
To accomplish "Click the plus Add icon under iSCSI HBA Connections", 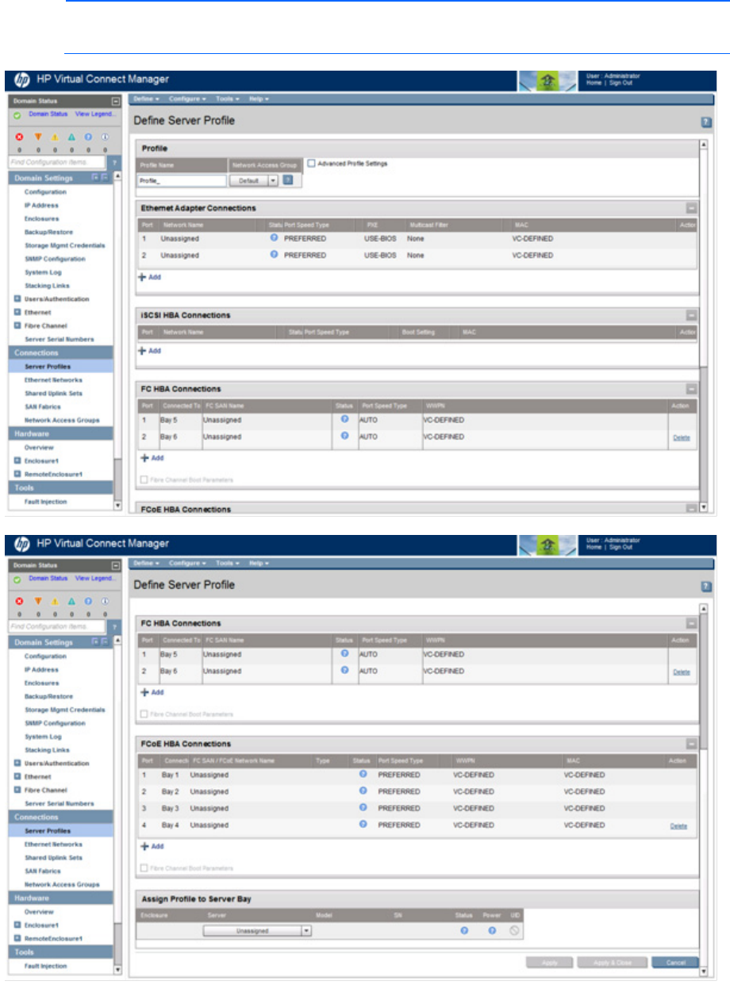I will tap(144, 350).
